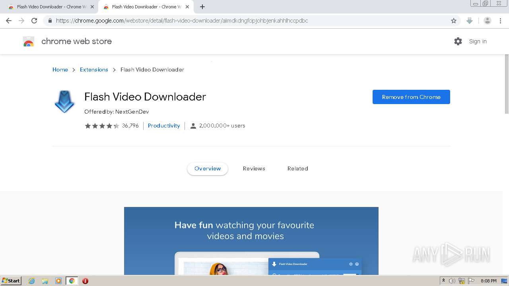Click the Flash Video Downloader title heading
This screenshot has height=286, width=509.
(x=145, y=97)
